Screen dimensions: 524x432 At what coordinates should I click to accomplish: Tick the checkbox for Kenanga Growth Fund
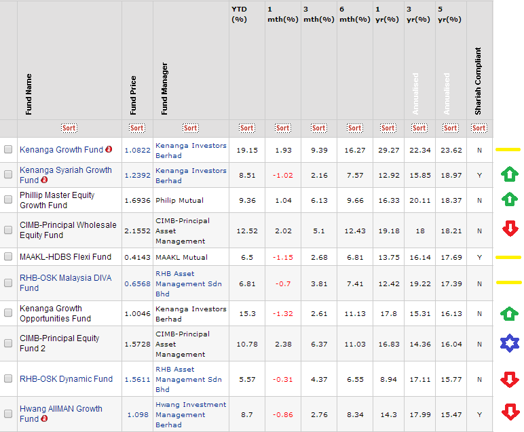8,149
